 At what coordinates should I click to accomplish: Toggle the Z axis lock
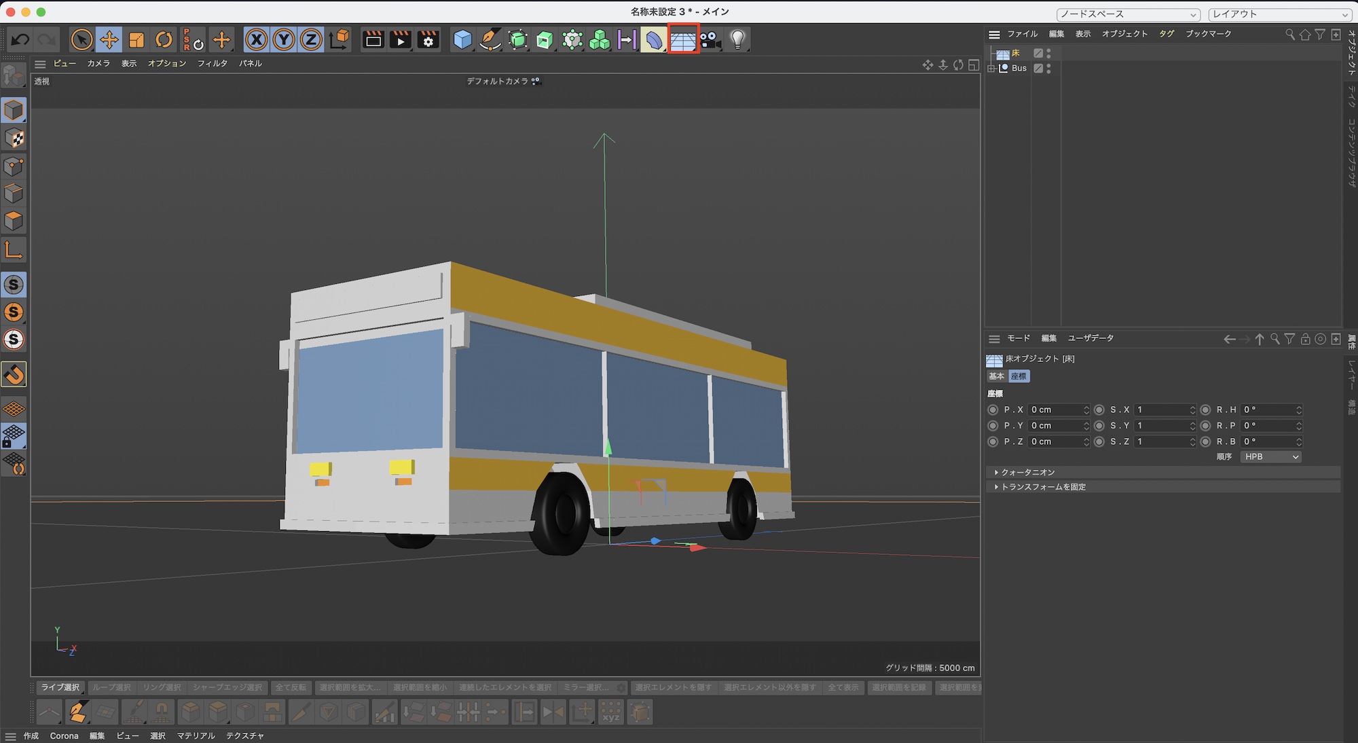[x=311, y=40]
